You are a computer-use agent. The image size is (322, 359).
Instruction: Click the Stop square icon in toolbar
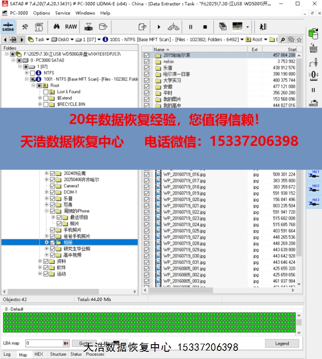click(x=205, y=27)
